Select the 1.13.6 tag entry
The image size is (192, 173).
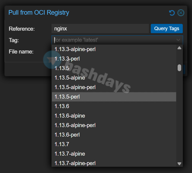[x=62, y=106]
